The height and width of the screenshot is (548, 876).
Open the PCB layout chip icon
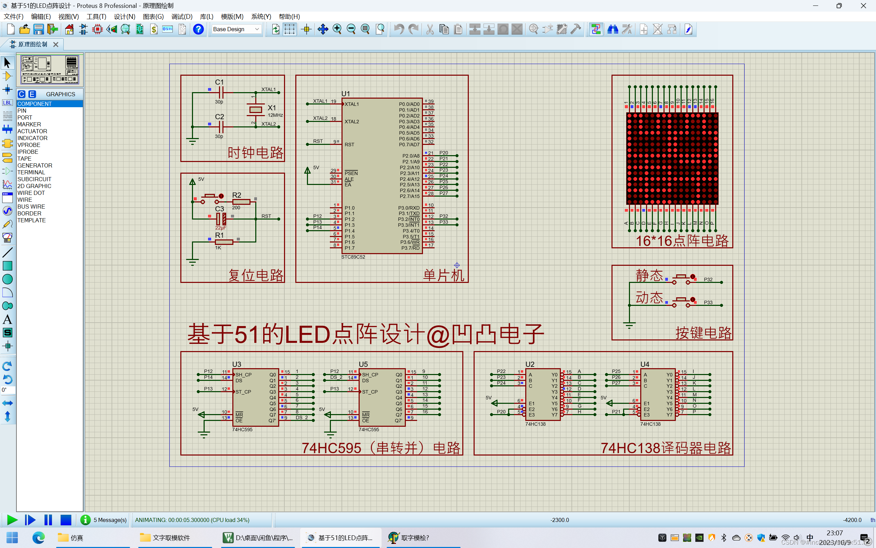[98, 29]
